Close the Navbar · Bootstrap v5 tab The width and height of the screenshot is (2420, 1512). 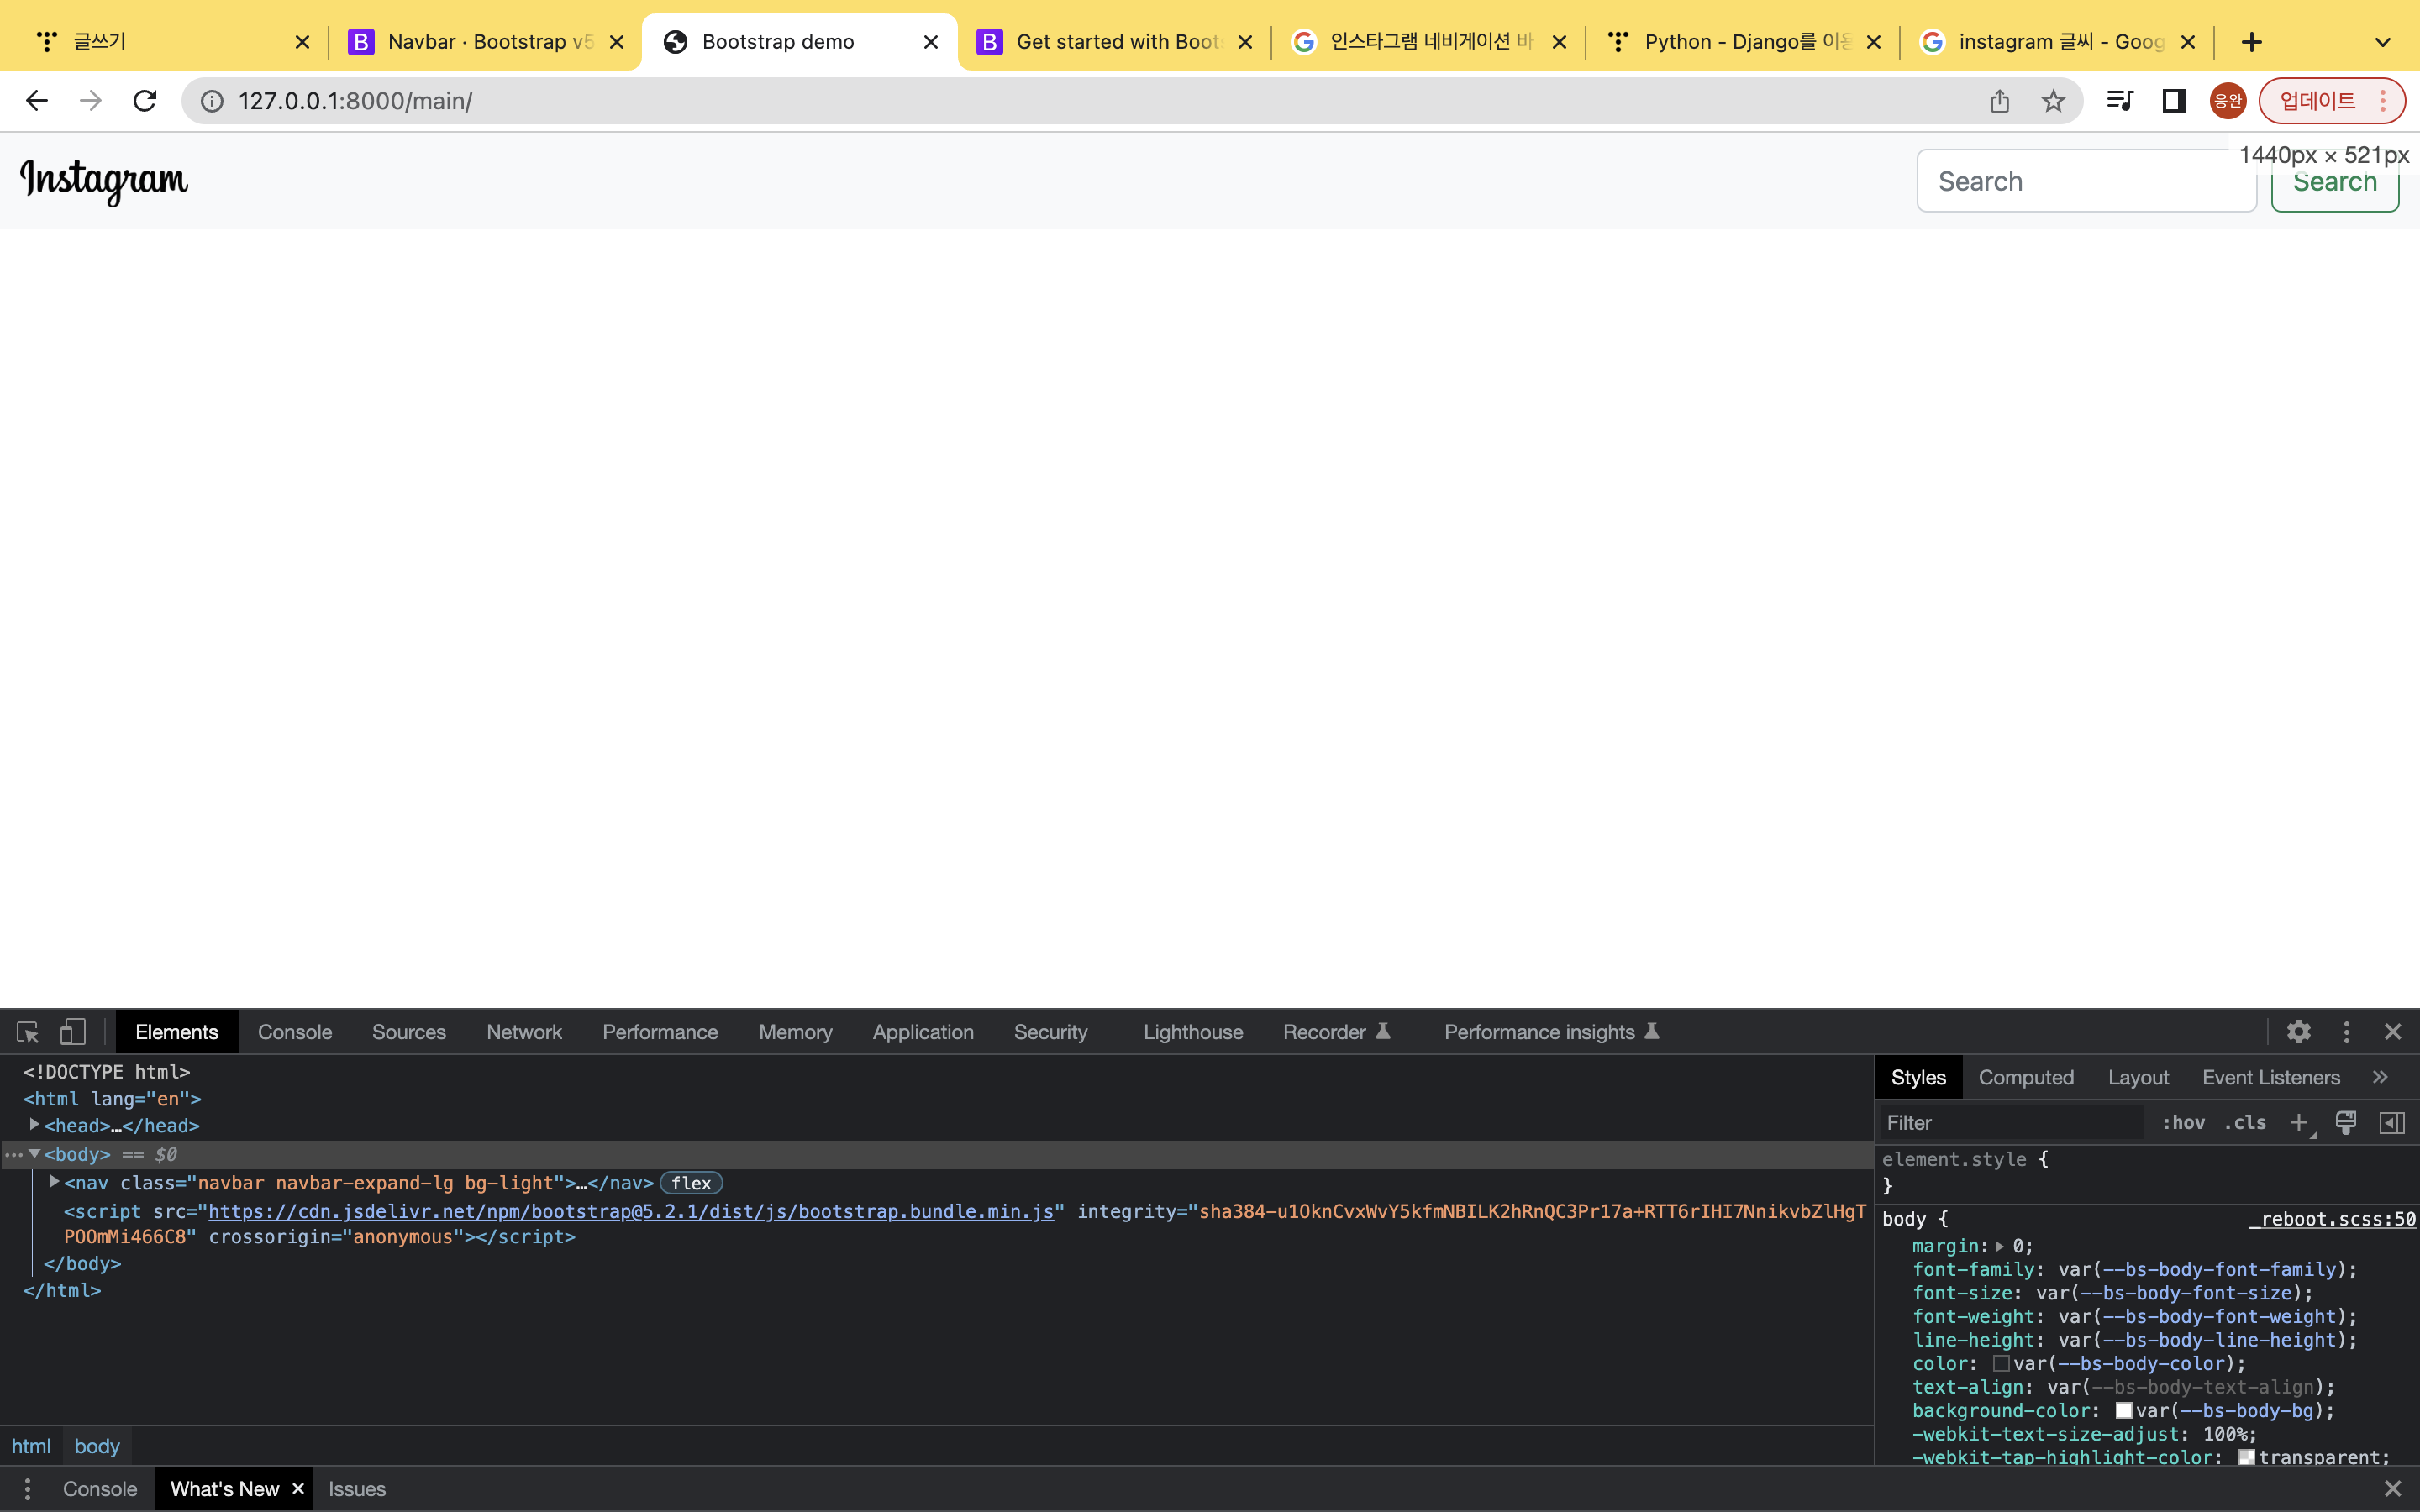pyautogui.click(x=617, y=42)
